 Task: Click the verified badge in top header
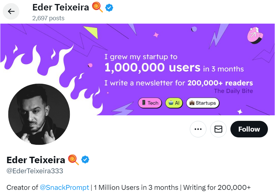click(109, 8)
